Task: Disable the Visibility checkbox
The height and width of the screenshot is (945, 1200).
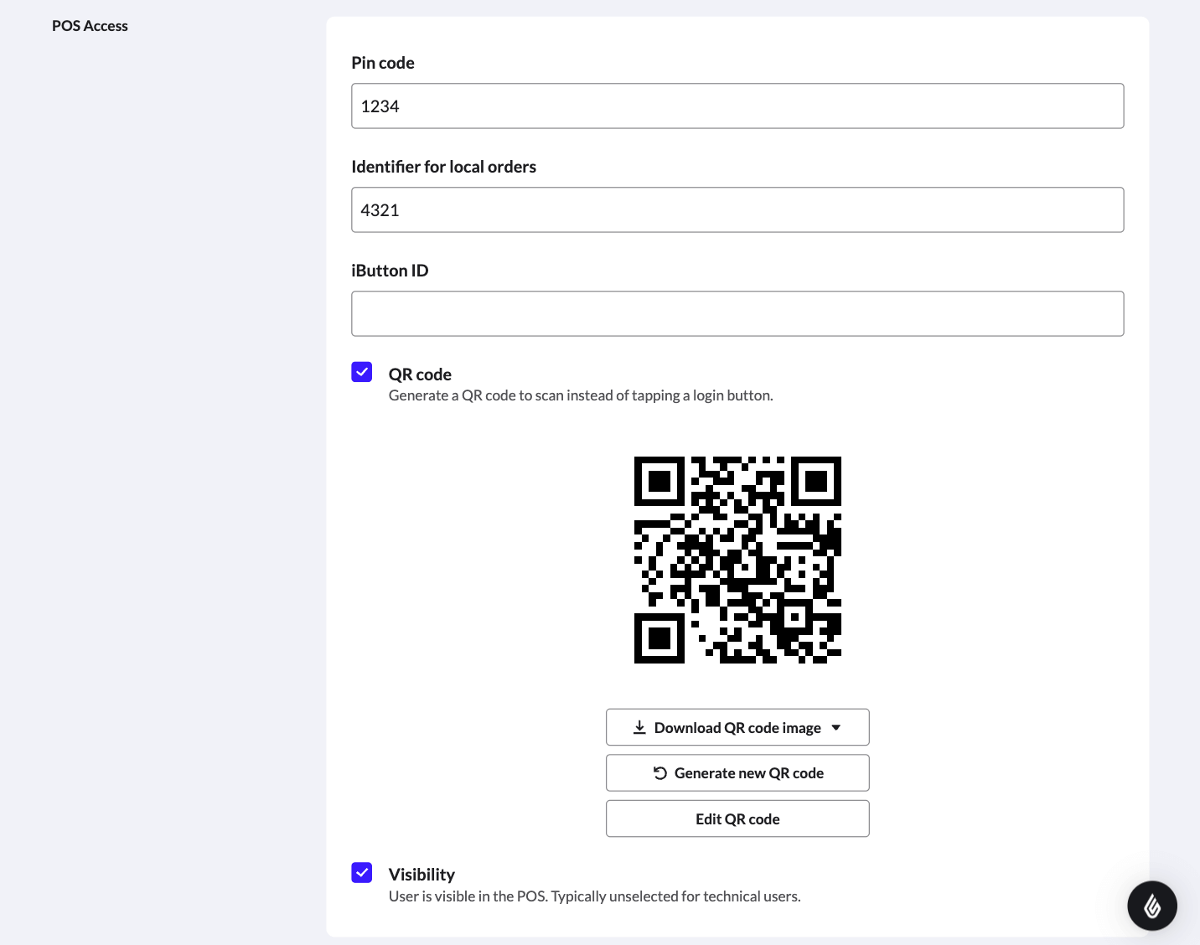Action: (x=361, y=872)
